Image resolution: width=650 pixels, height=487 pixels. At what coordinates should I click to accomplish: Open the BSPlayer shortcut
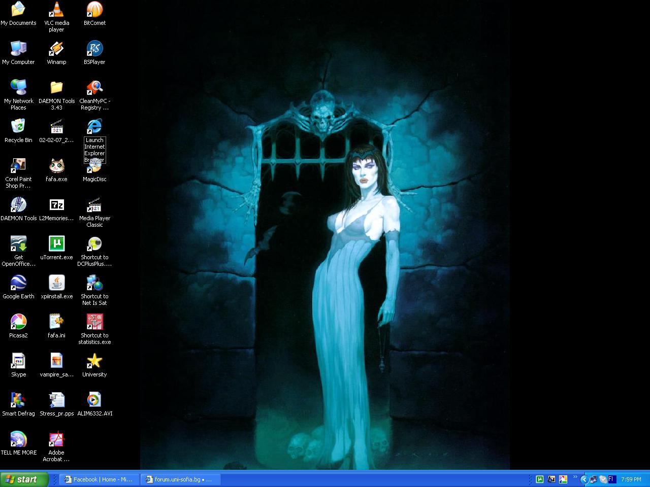tap(94, 49)
